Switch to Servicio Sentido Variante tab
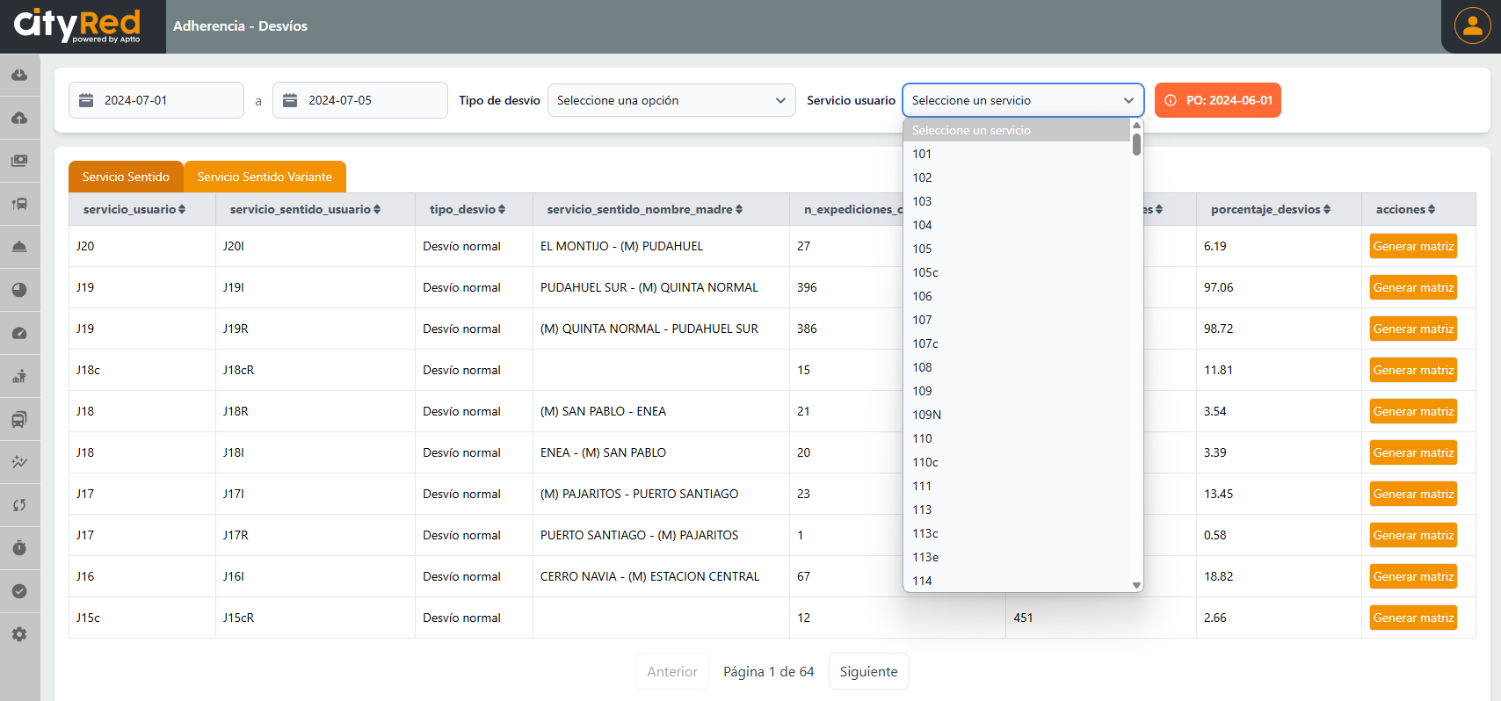The width and height of the screenshot is (1501, 701). pos(265,177)
